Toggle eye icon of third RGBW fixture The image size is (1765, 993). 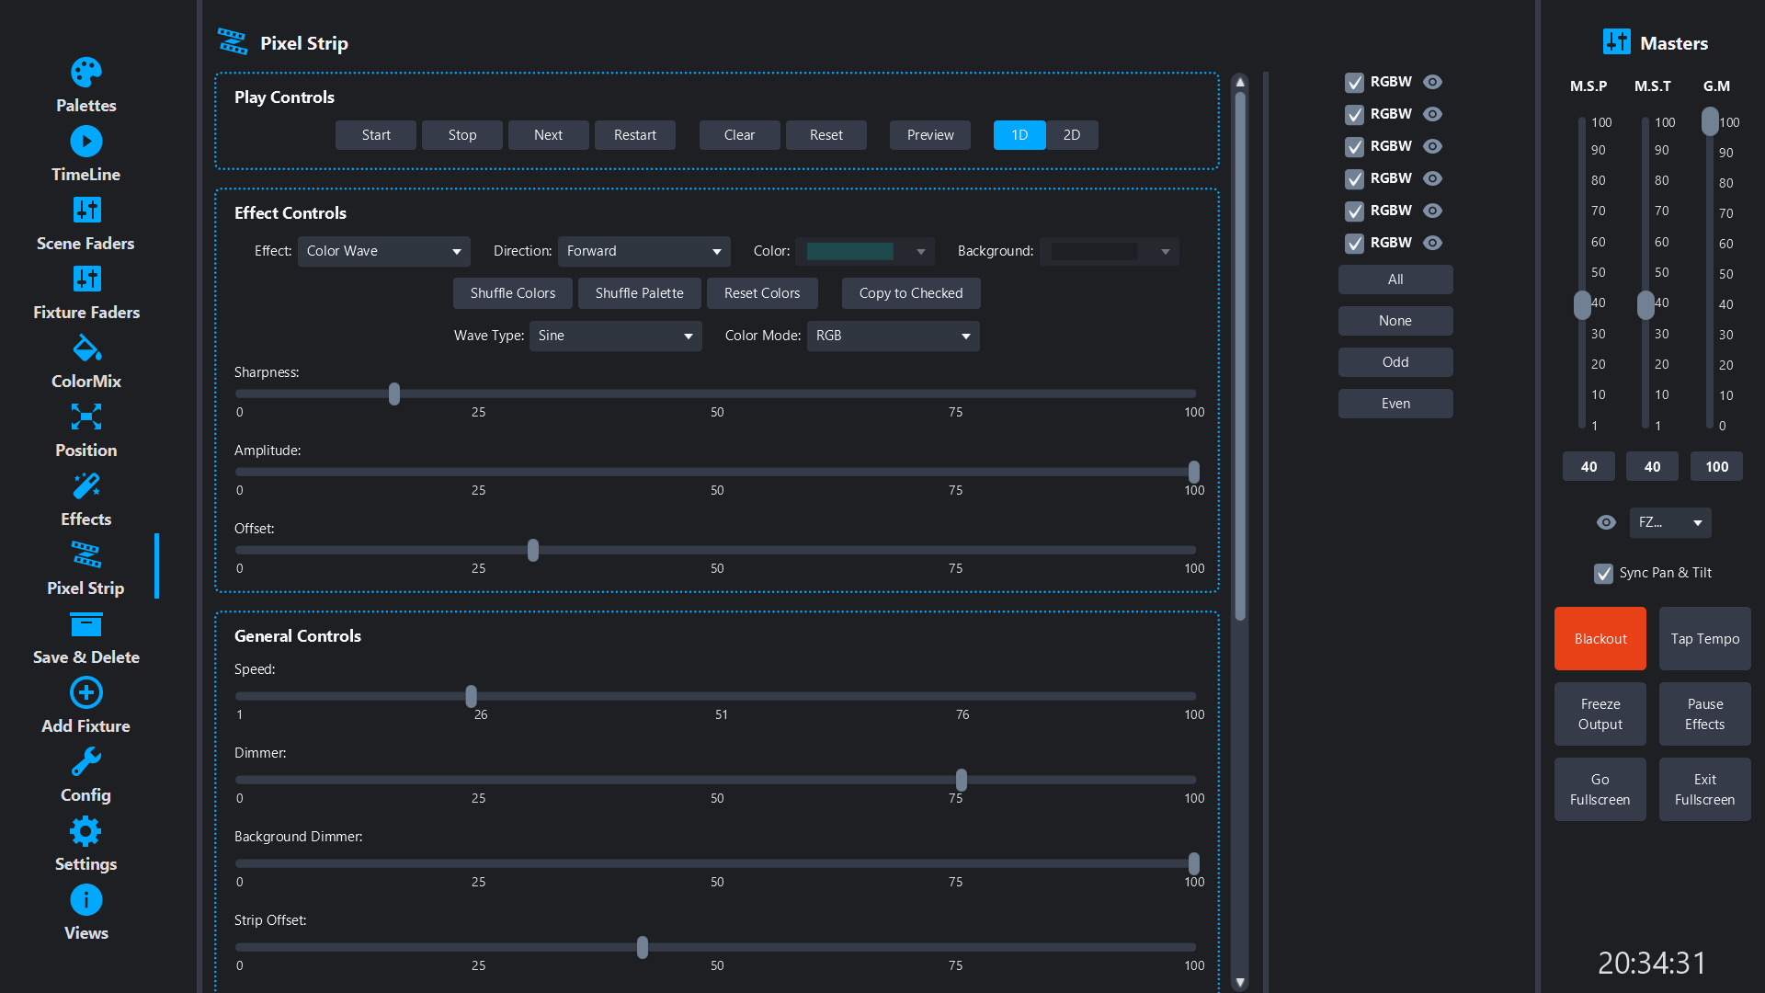pos(1432,146)
